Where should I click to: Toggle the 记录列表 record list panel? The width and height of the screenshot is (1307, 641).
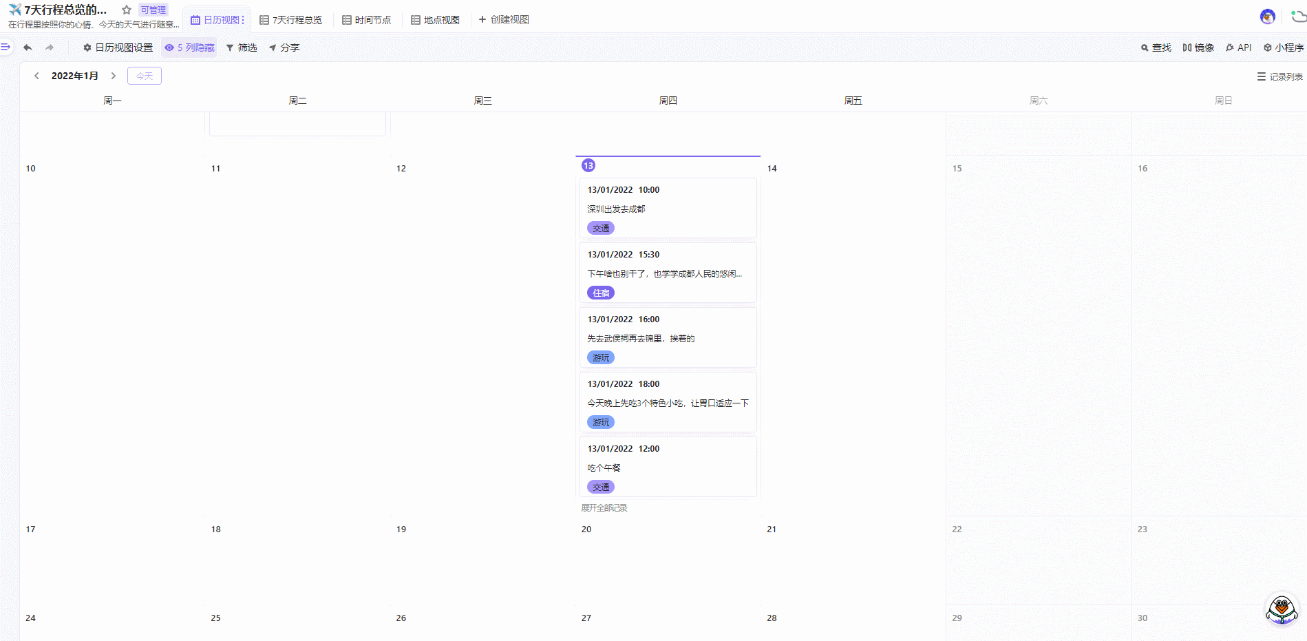1280,76
